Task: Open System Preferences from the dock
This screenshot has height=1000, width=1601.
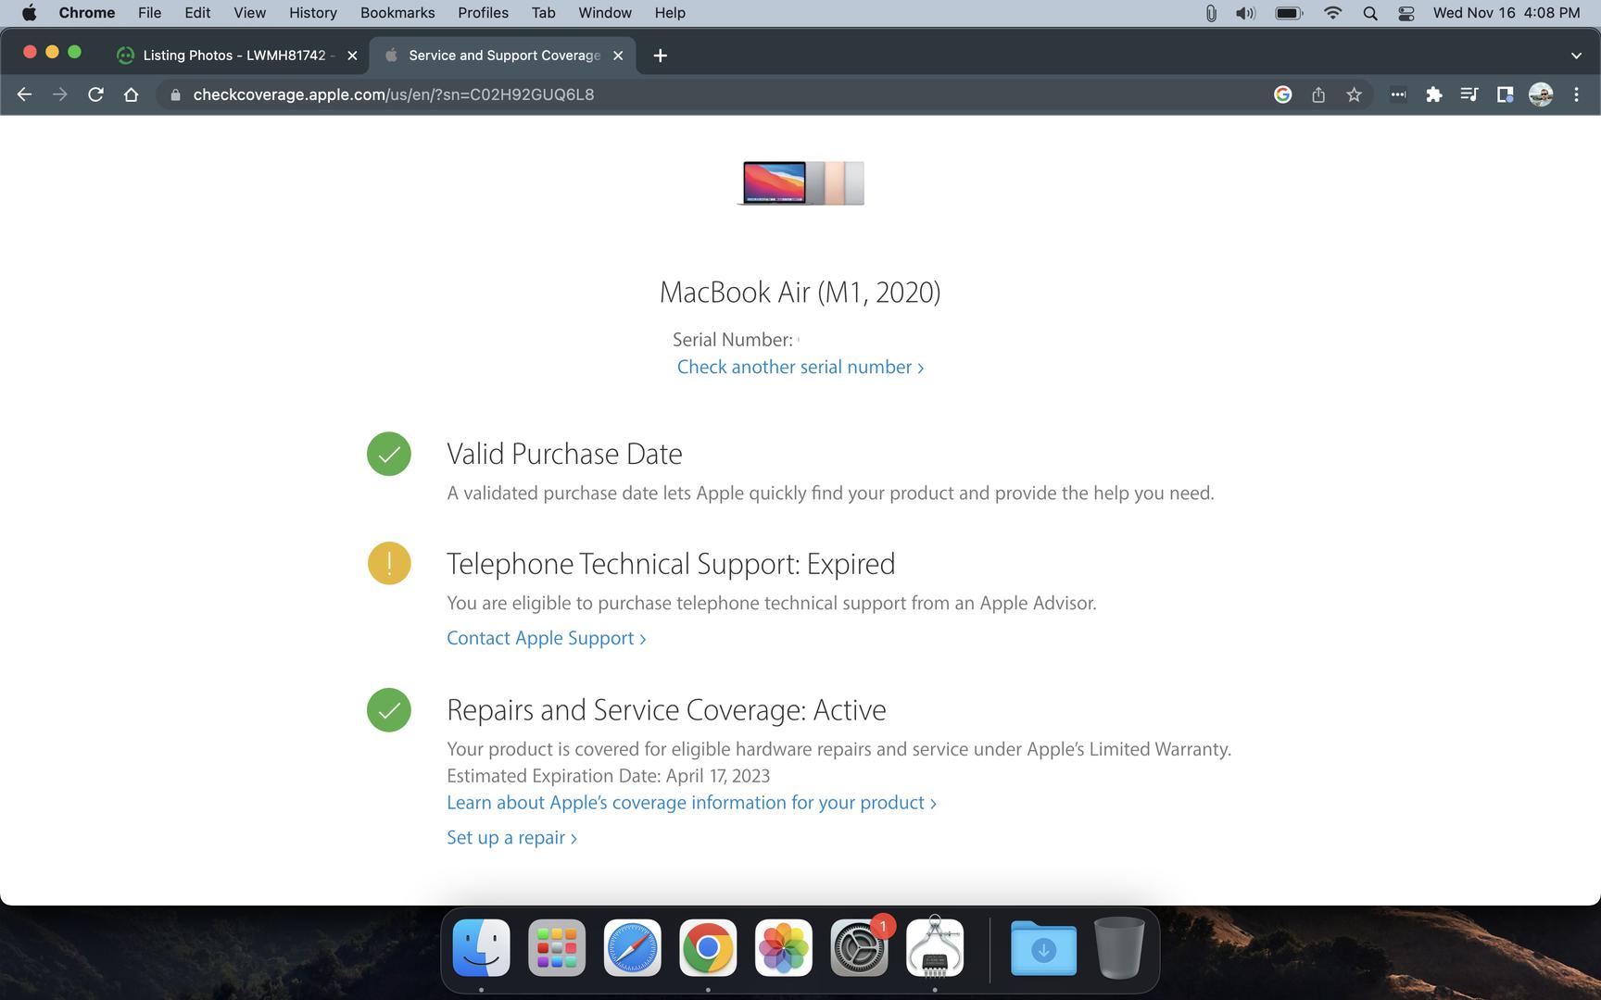Action: [859, 948]
